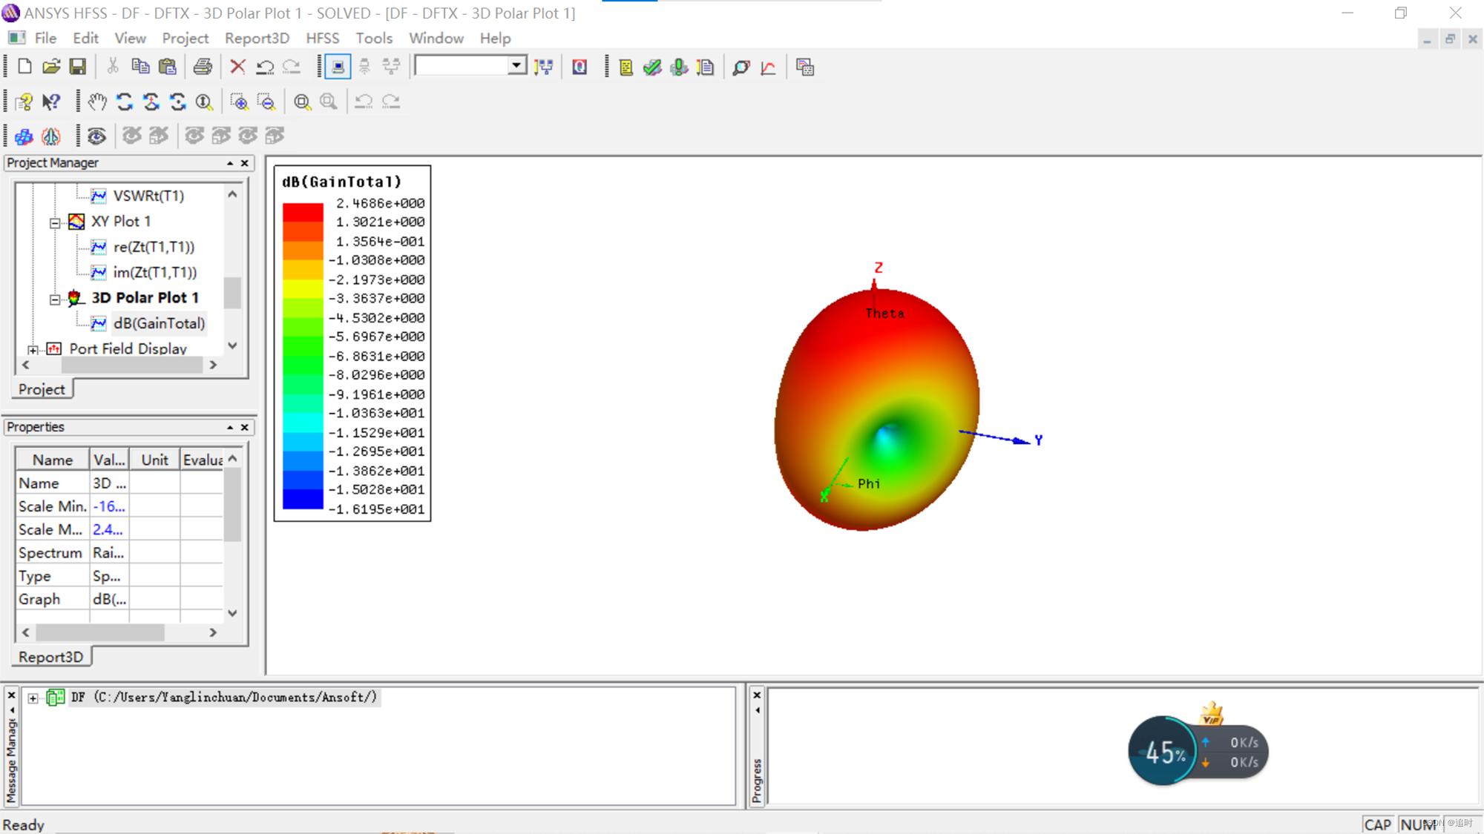Click the Fit All view icon

click(x=302, y=102)
